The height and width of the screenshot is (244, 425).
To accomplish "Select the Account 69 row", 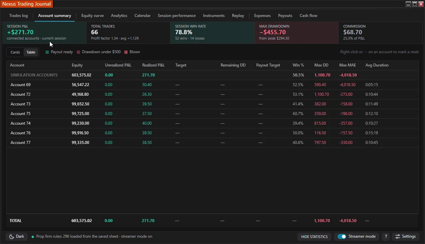I will click(212, 85).
